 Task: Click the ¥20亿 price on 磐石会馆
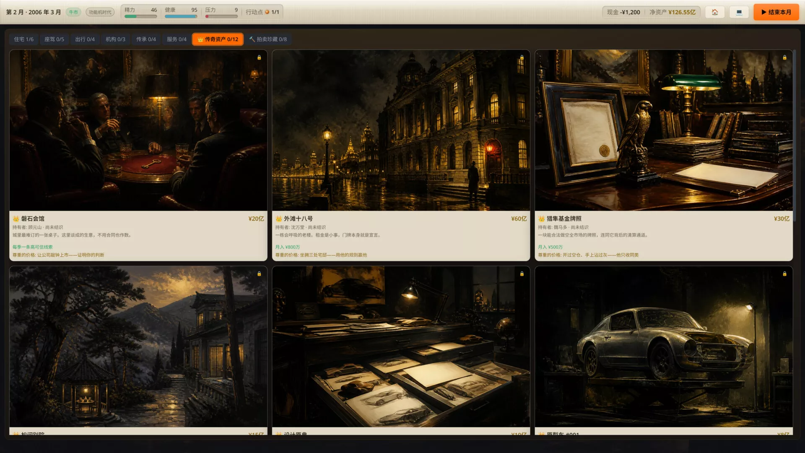pyautogui.click(x=256, y=219)
